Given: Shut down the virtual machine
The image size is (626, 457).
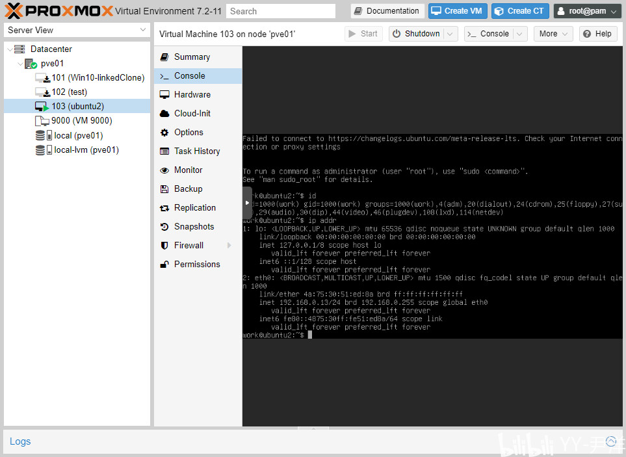Looking at the screenshot, I should (x=416, y=34).
